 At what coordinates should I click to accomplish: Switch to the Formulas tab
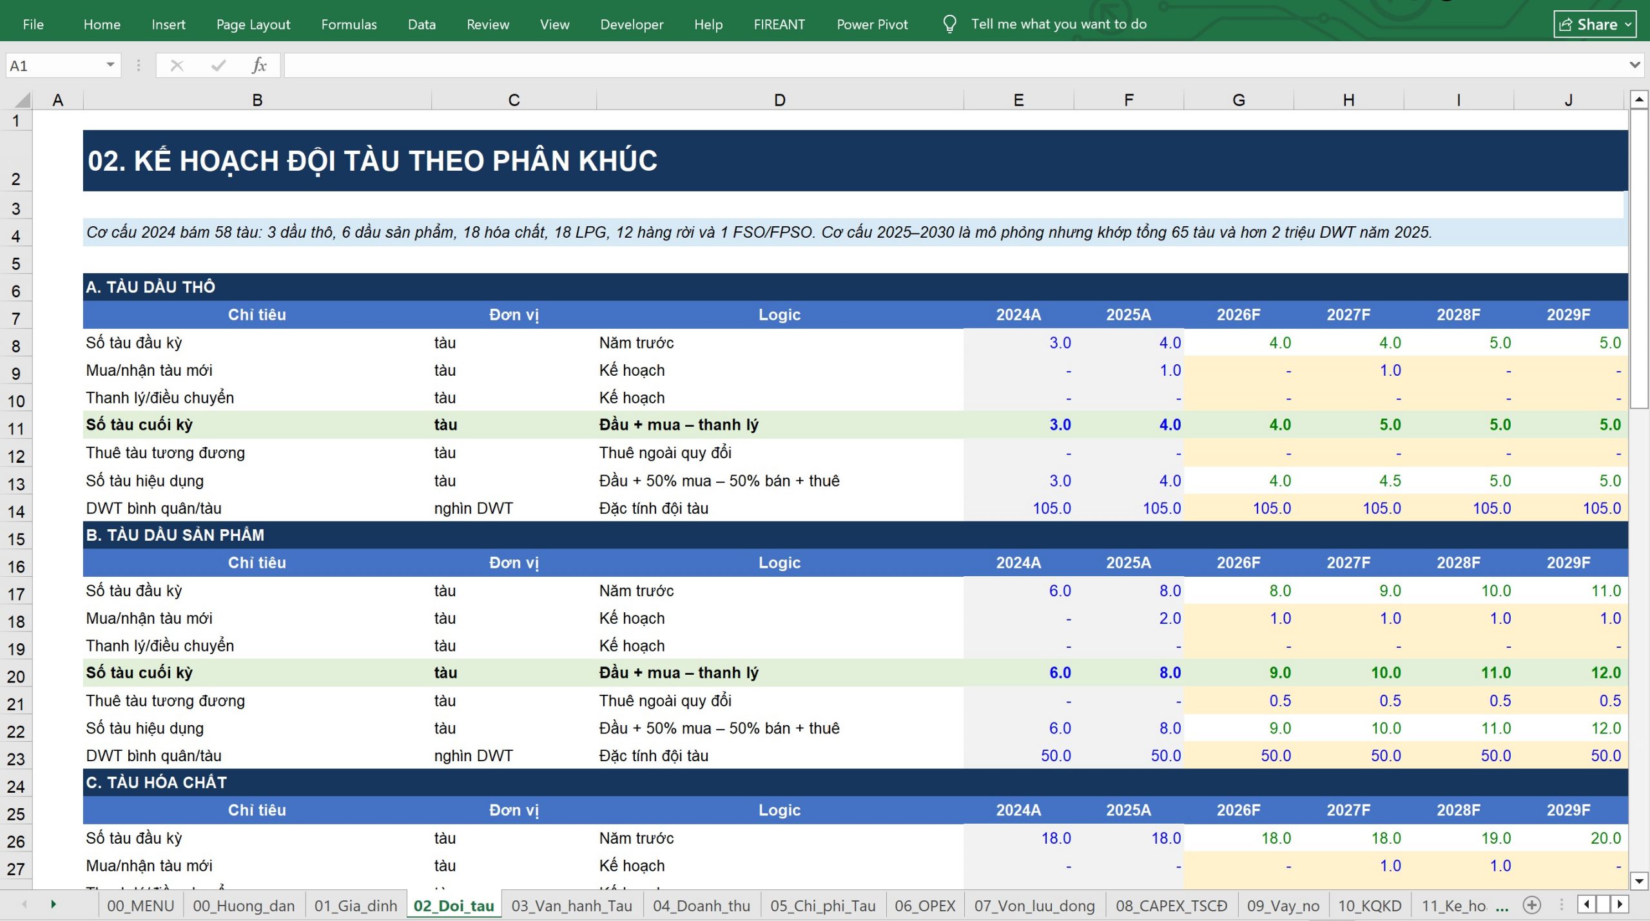click(349, 24)
